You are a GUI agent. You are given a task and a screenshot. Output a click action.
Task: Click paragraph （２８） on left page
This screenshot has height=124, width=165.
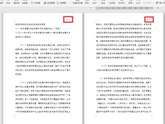pos(43,97)
